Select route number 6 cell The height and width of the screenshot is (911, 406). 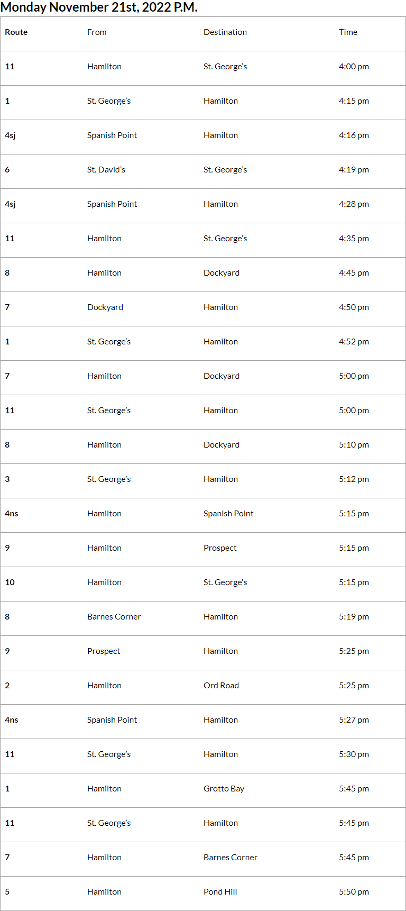(x=7, y=170)
